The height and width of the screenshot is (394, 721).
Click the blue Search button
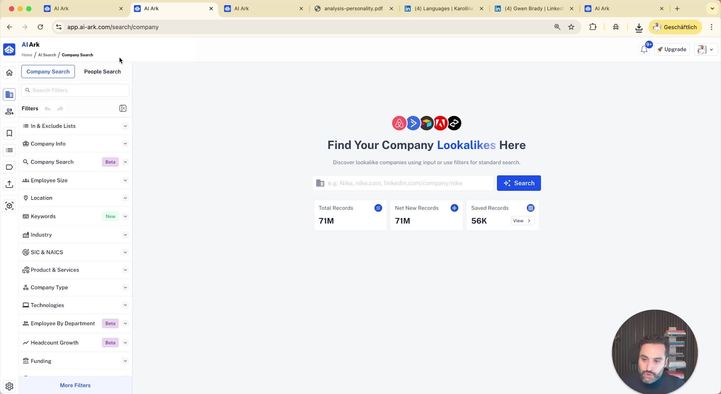[x=519, y=183]
